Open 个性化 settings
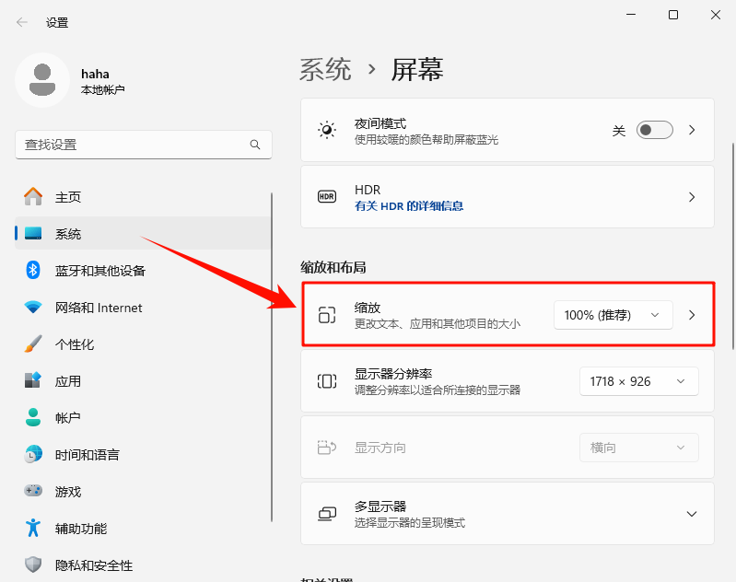Viewport: 736px width, 582px height. [143, 344]
